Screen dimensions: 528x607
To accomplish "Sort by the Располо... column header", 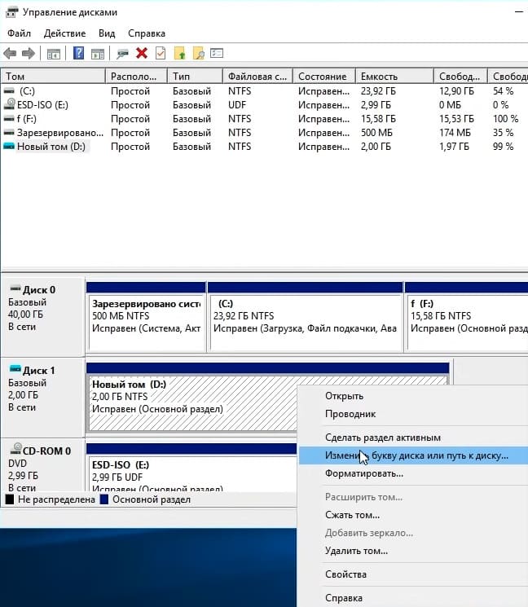I will [x=136, y=77].
